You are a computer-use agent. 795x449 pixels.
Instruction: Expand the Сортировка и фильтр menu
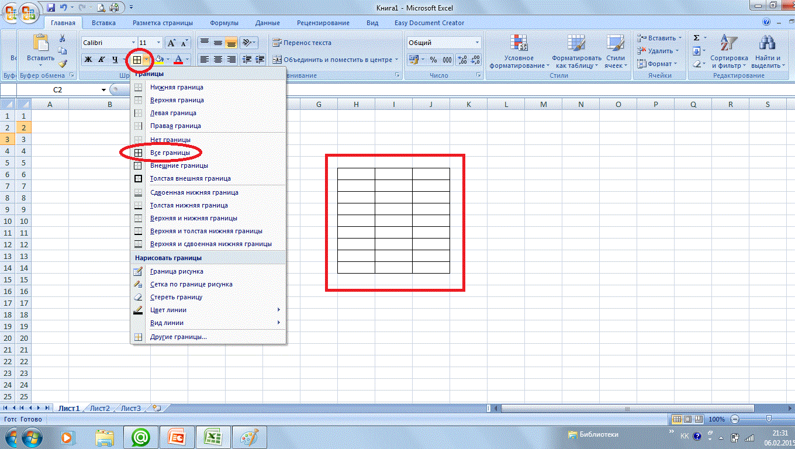[x=730, y=51]
